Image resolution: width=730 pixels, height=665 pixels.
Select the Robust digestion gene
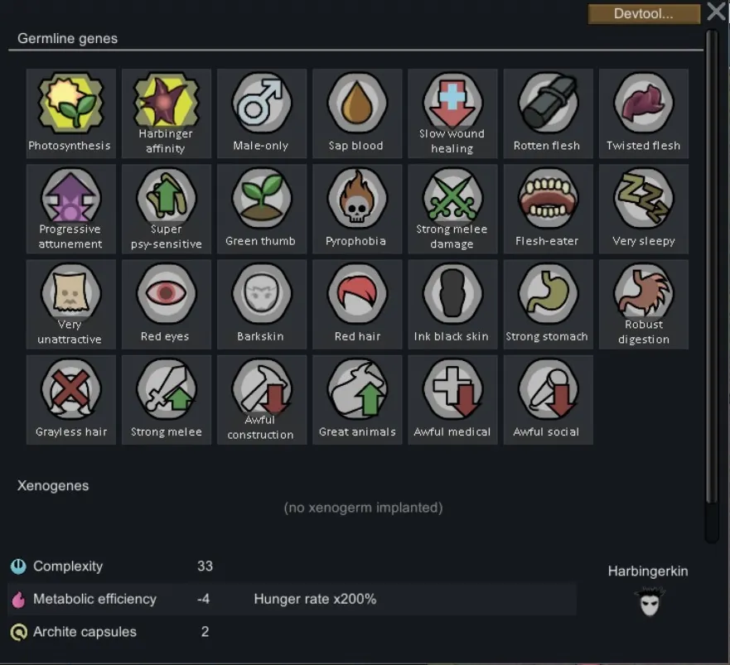(643, 305)
